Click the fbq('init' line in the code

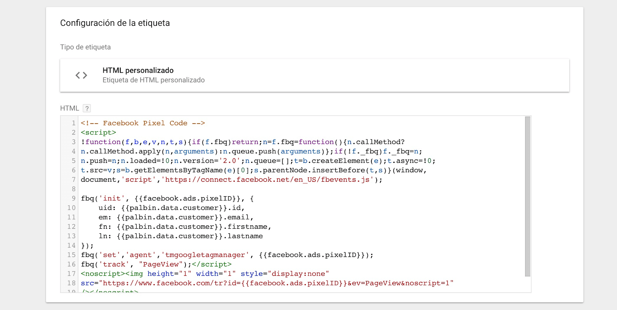coord(167,199)
